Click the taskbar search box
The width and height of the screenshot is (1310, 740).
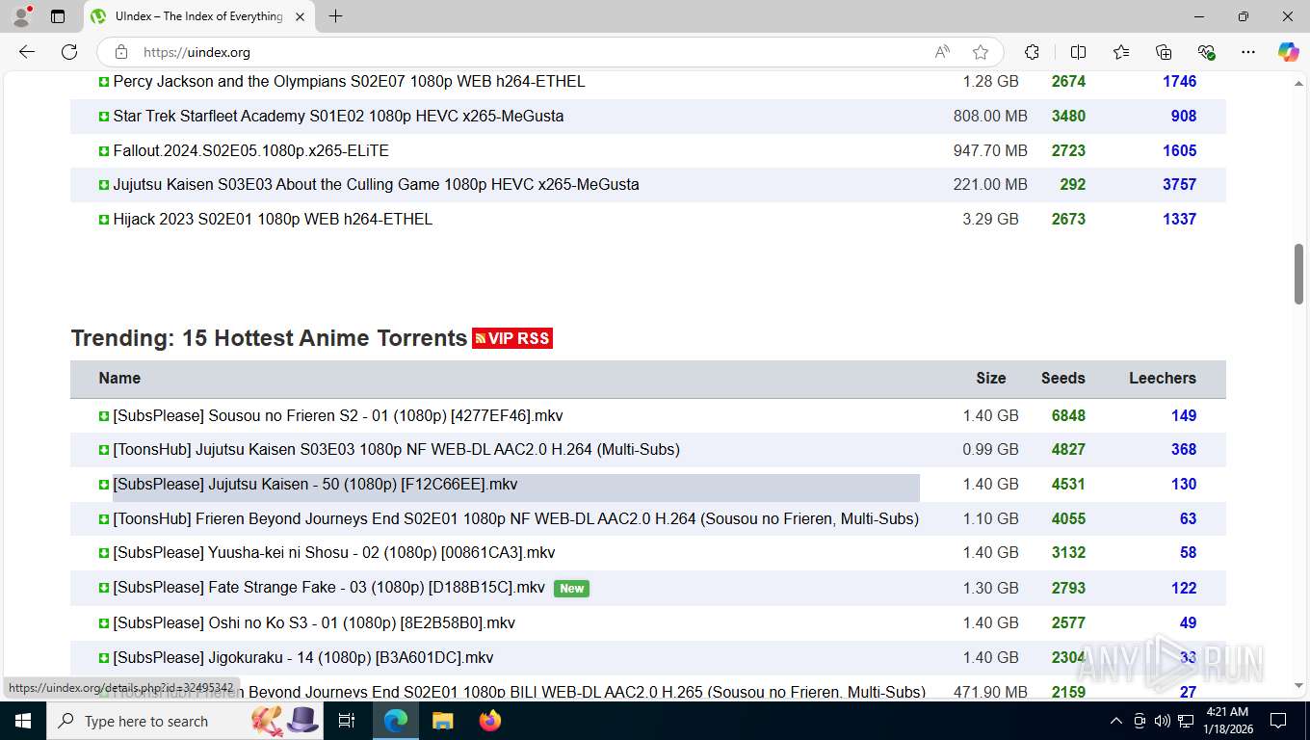coord(185,721)
